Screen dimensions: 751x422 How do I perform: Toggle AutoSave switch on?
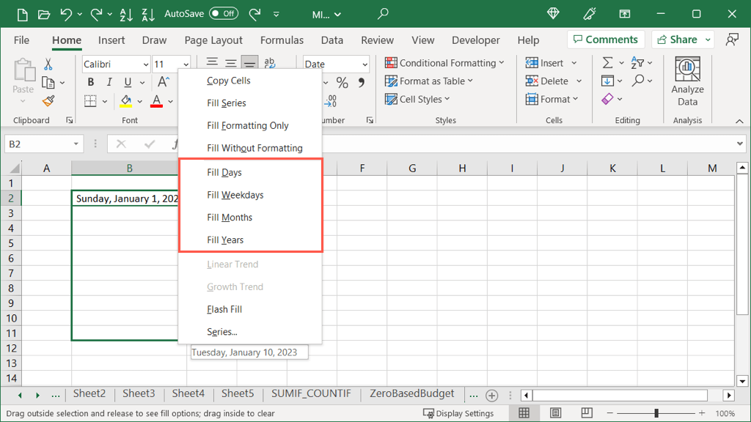pos(223,14)
